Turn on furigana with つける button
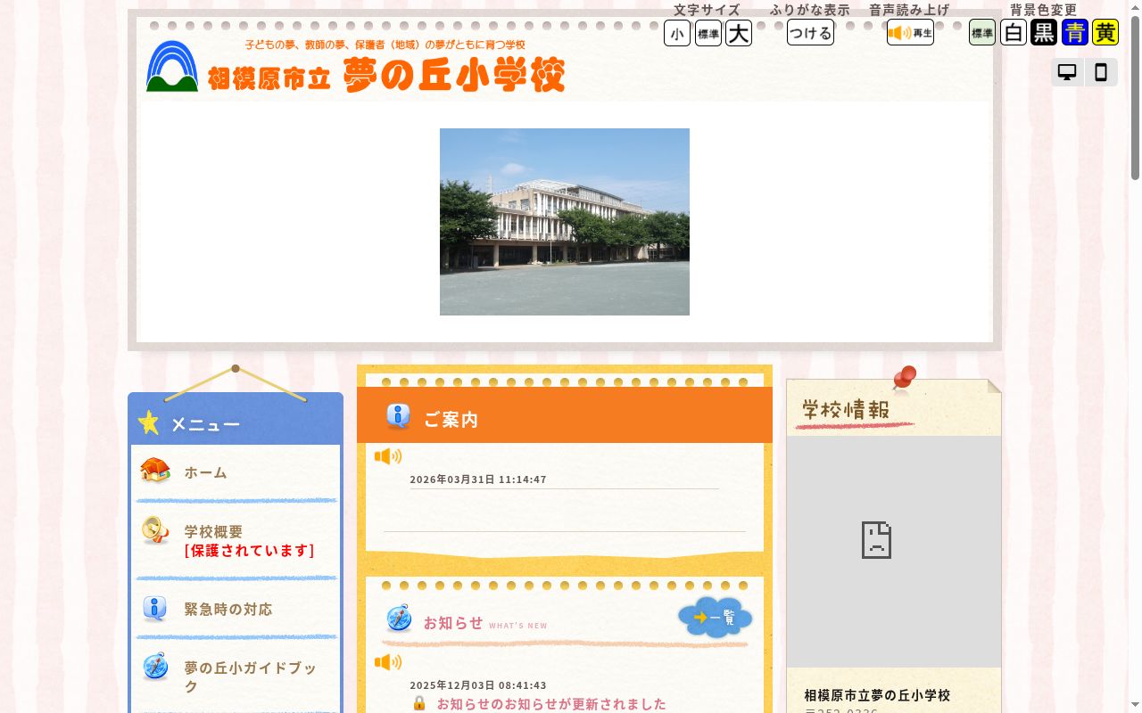Viewport: 1142px width, 713px height. click(810, 33)
